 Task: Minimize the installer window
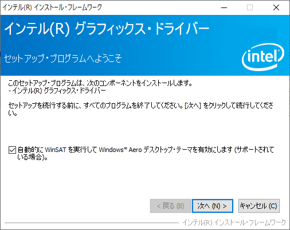click(224, 7)
